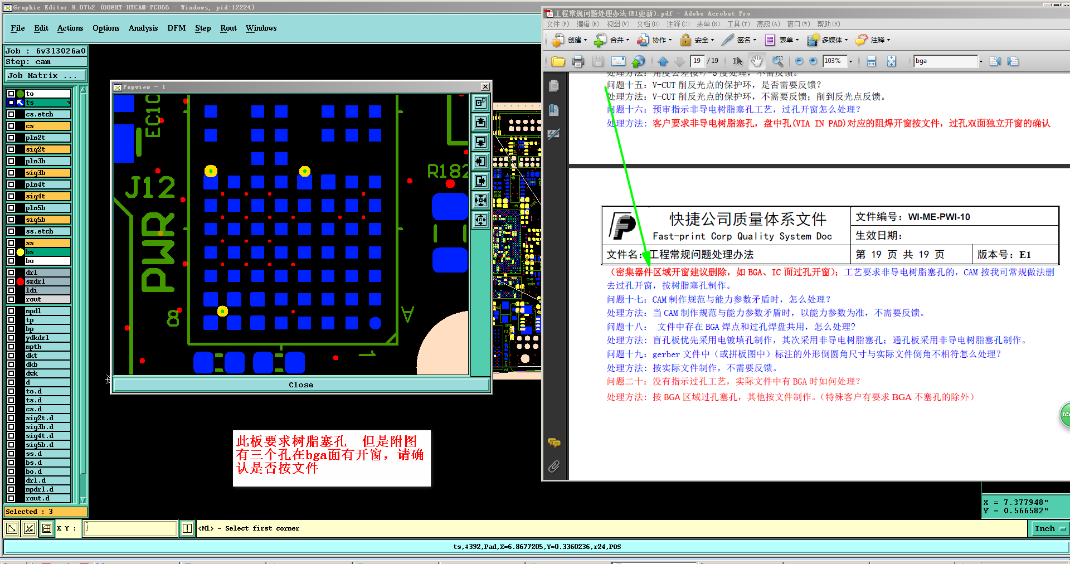
Task: Open the Acrobat comments panel icon
Action: coord(554,443)
